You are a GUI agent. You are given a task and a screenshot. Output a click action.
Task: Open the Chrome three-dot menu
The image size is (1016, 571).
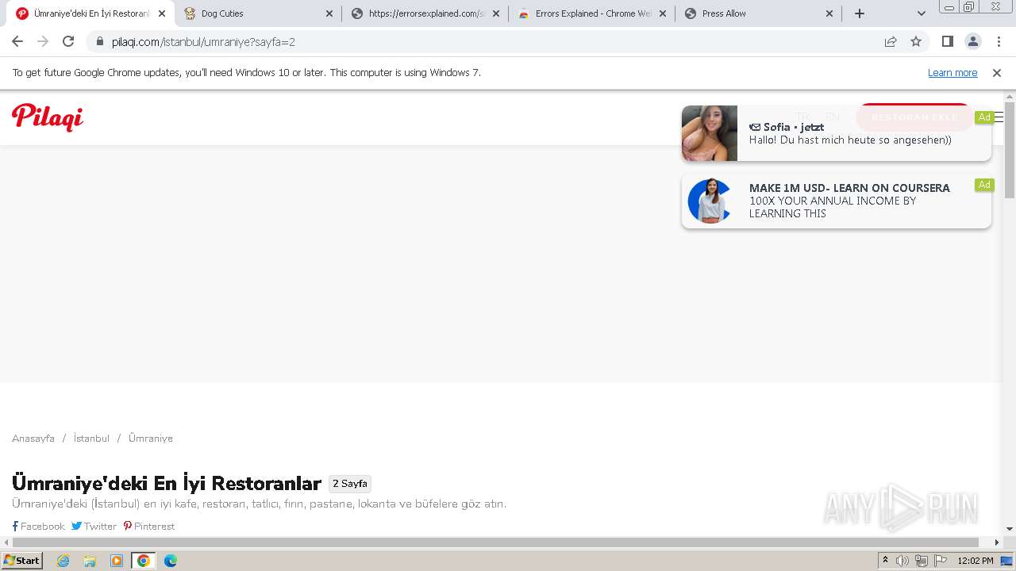click(x=999, y=41)
